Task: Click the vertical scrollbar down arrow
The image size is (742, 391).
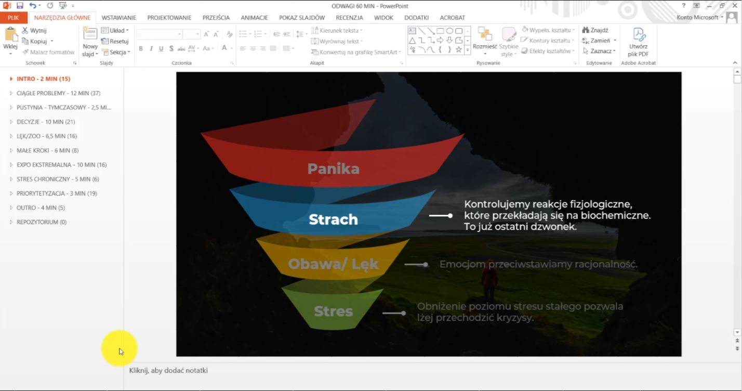Action: point(737,332)
